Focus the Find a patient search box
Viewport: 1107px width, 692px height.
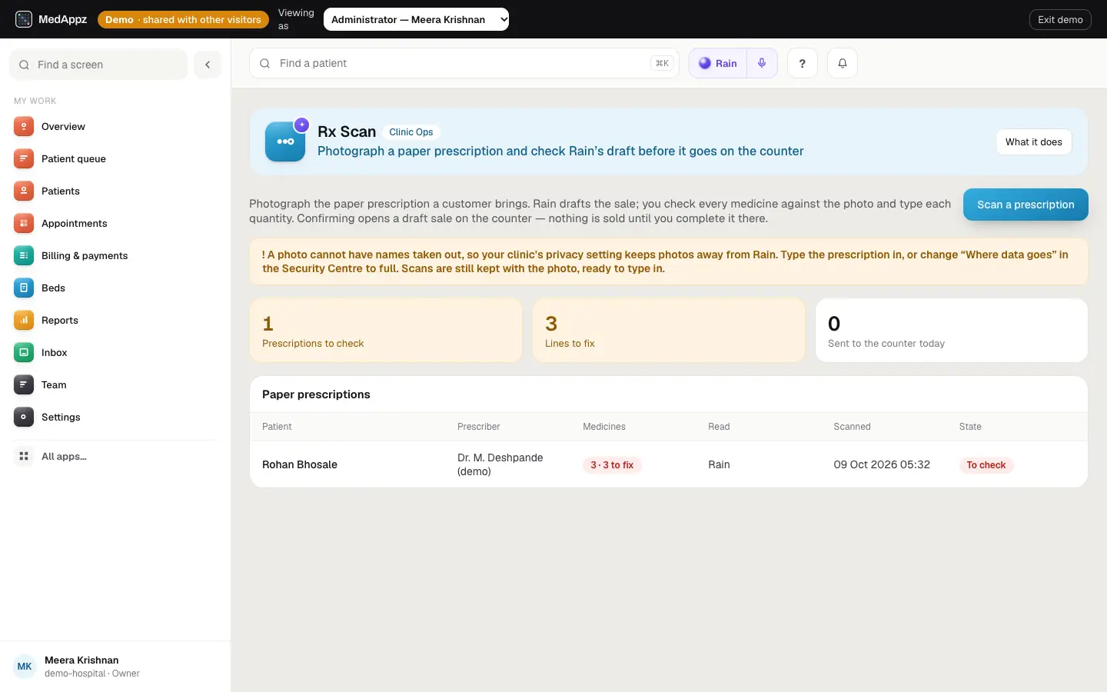pos(464,63)
